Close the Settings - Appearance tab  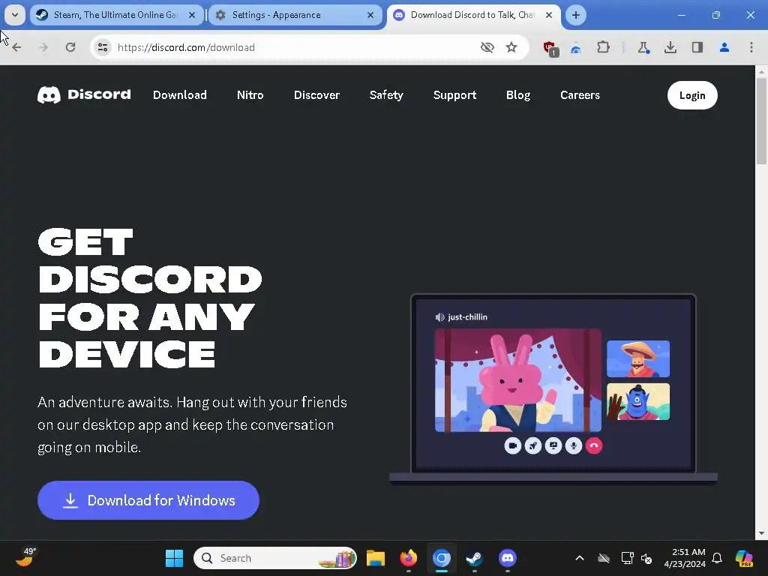coord(370,15)
